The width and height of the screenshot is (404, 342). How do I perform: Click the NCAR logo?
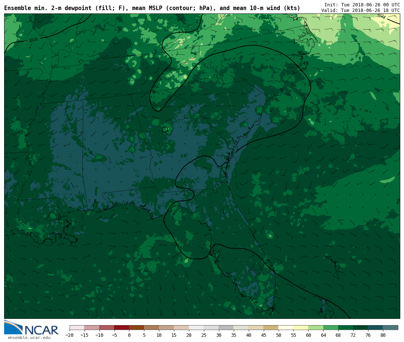(31, 327)
